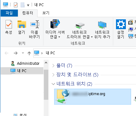Expand the Folders 폴더 (7) group
The width and height of the screenshot is (136, 116).
tap(53, 66)
